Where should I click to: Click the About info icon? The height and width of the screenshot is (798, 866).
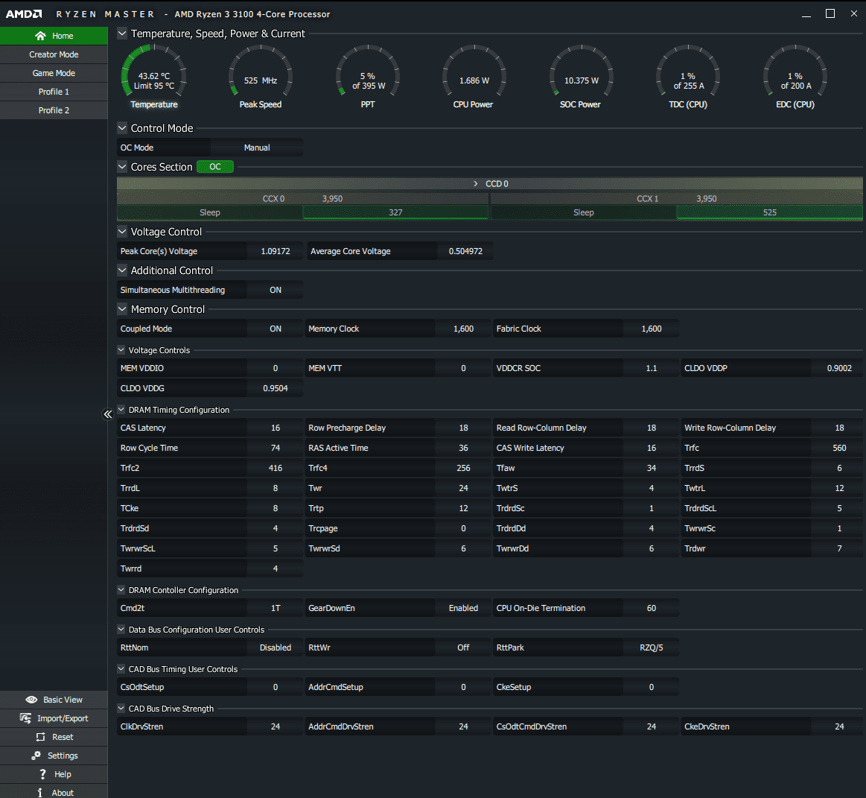[x=39, y=793]
